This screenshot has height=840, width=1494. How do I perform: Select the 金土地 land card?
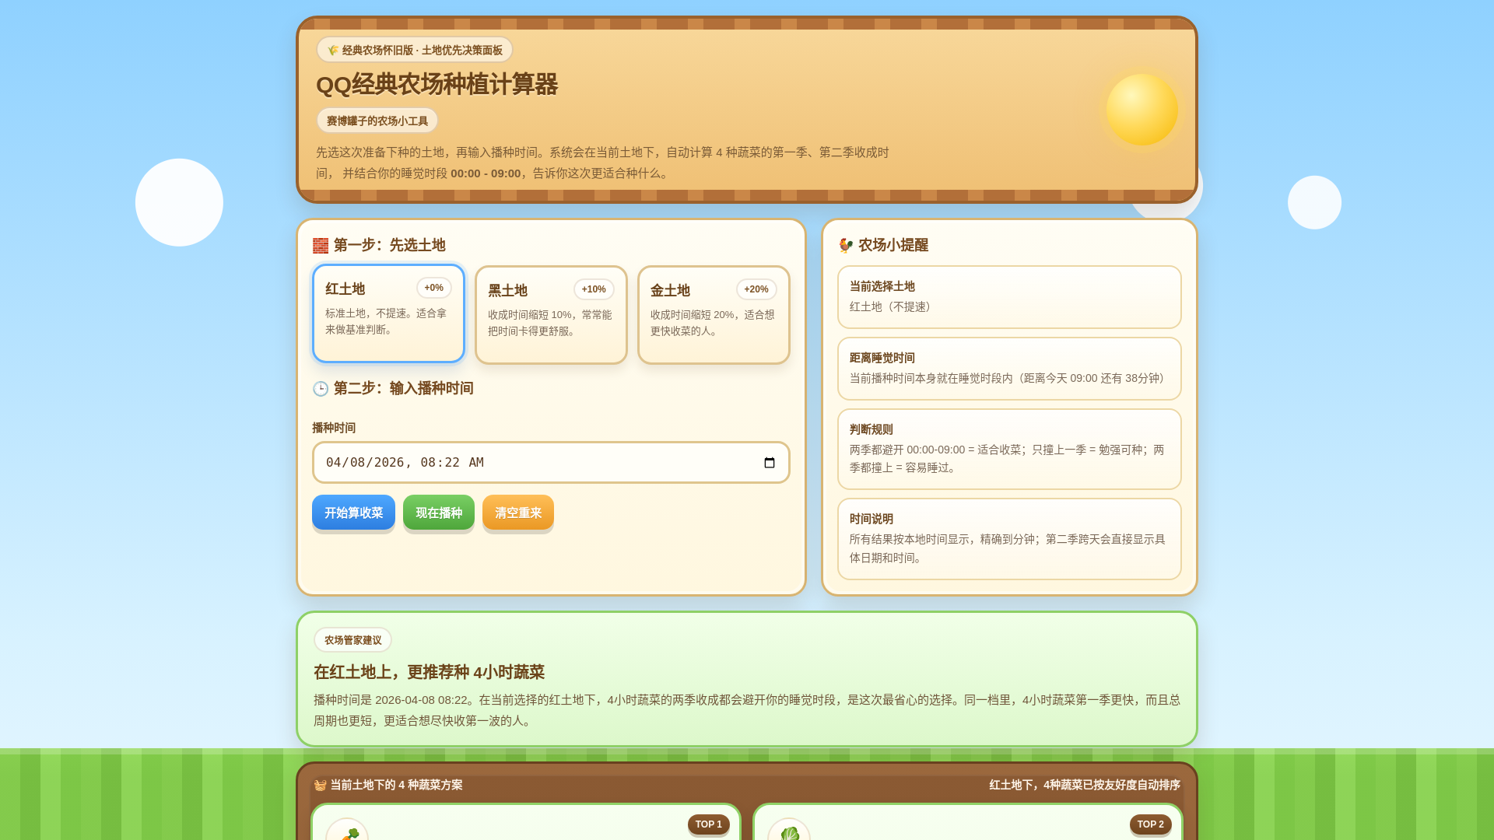coord(714,315)
